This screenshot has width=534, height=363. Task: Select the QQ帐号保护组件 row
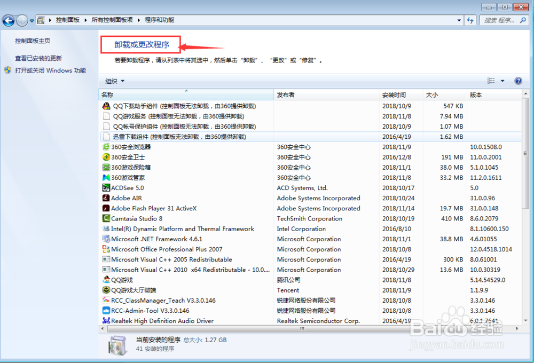[x=310, y=127]
